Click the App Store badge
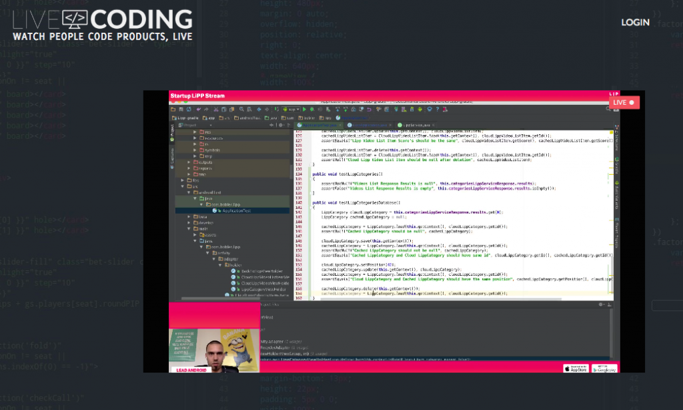The image size is (683, 410). (x=576, y=369)
